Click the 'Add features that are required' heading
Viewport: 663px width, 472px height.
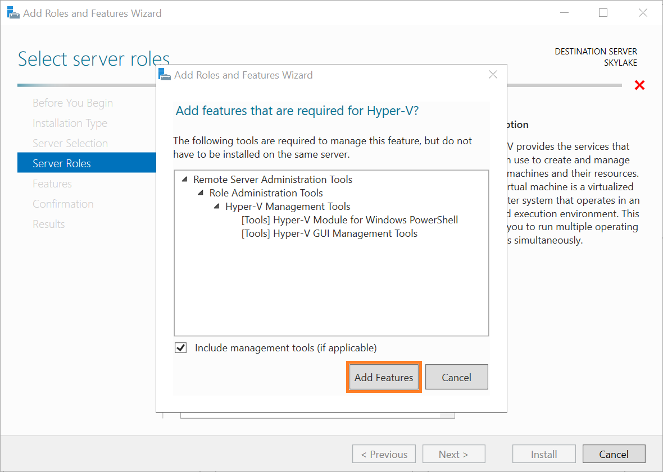coord(297,111)
